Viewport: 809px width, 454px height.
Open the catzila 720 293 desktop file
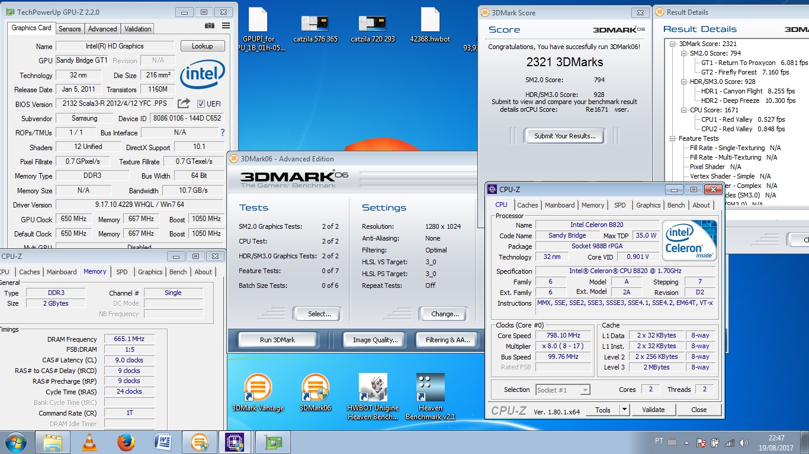click(x=373, y=28)
